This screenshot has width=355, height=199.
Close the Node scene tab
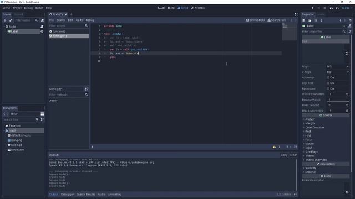(66, 14)
